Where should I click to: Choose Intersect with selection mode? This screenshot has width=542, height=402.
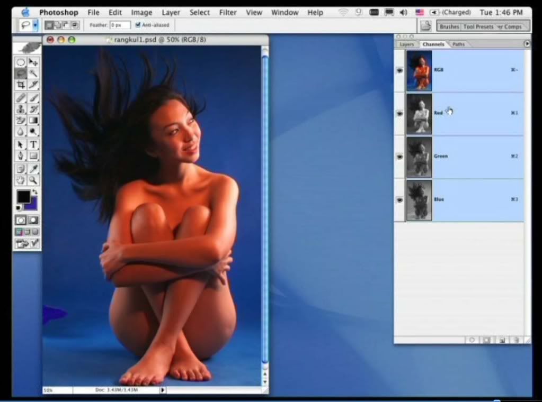click(x=75, y=25)
